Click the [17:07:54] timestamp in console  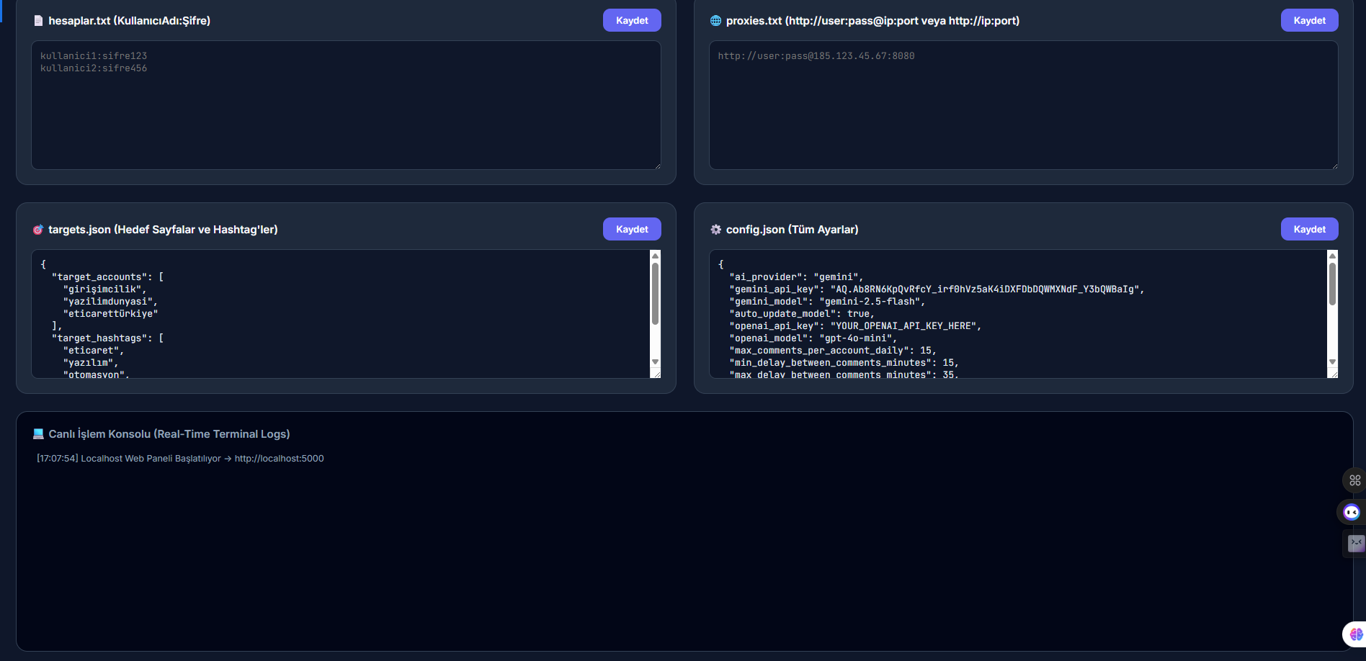coord(58,459)
